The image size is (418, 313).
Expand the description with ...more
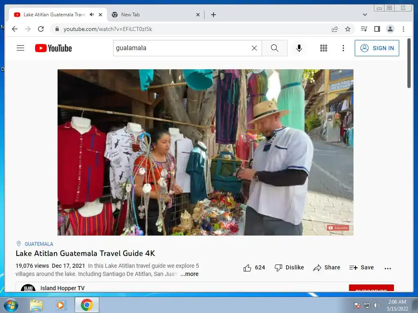pyautogui.click(x=189, y=274)
